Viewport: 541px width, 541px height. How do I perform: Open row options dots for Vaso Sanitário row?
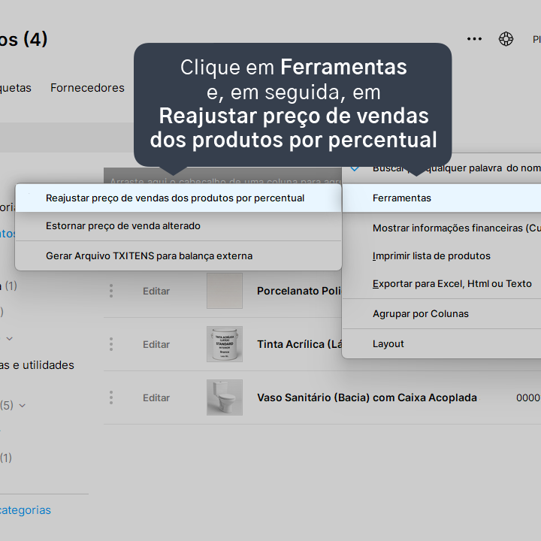pyautogui.click(x=111, y=397)
